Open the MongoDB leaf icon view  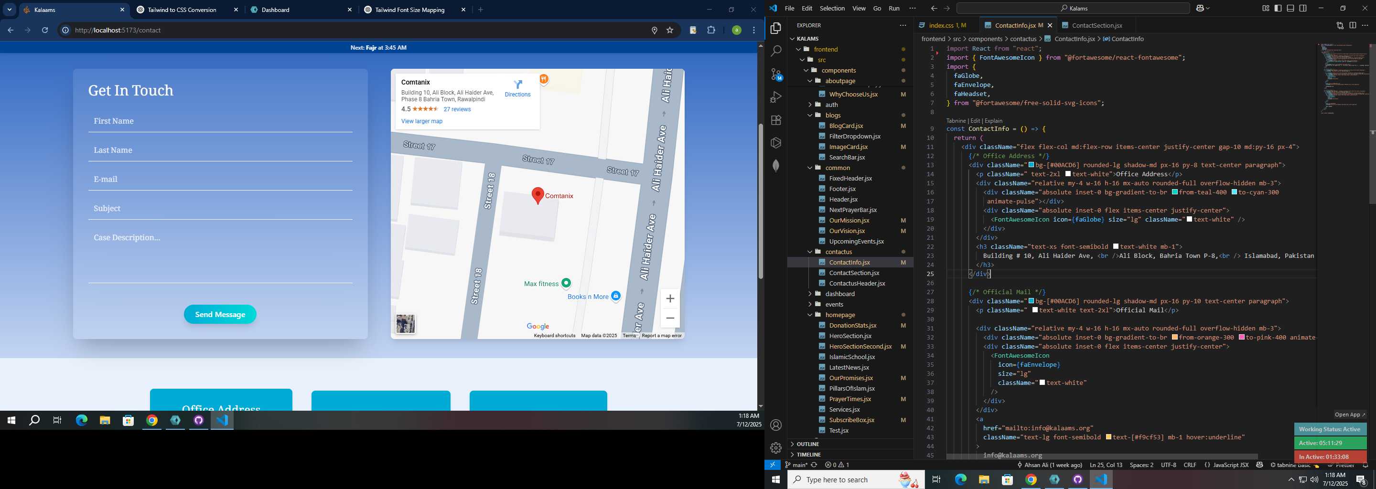(775, 166)
